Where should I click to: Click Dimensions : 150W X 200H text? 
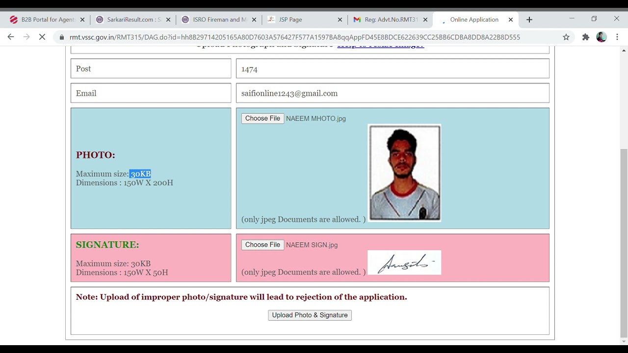125,183
